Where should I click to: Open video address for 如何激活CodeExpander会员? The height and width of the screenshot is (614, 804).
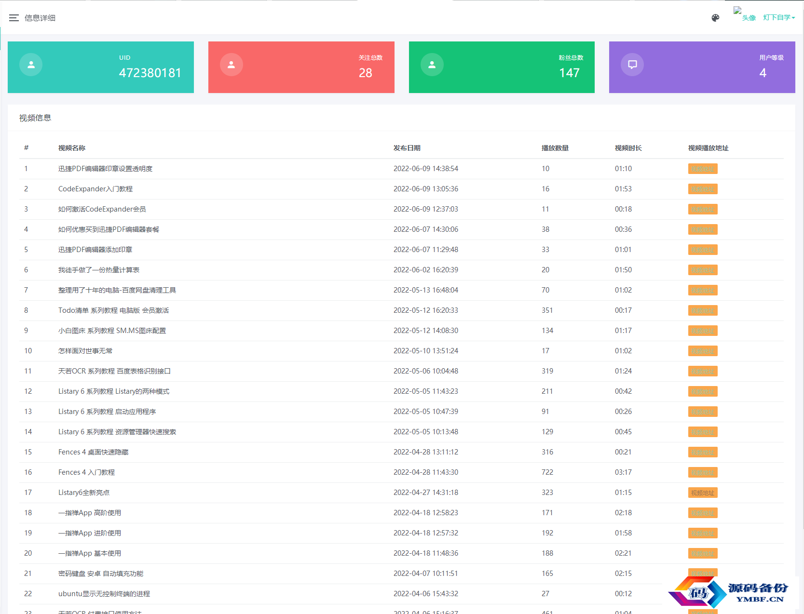coord(703,209)
